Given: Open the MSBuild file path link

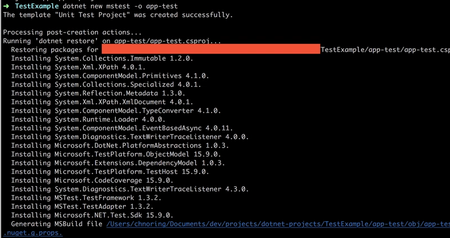Looking at the screenshot, I should pyautogui.click(x=278, y=224).
